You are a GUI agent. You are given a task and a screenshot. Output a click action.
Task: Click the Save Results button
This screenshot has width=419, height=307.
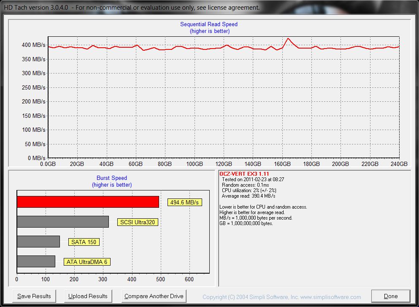coord(34,296)
